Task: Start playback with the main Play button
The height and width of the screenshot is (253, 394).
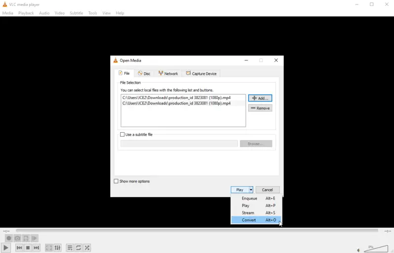Action: 6,248
